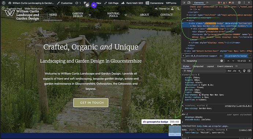Image resolution: width=253 pixels, height=139 pixels.
Task: Activate the inspect element picker icon
Action: (184, 3)
